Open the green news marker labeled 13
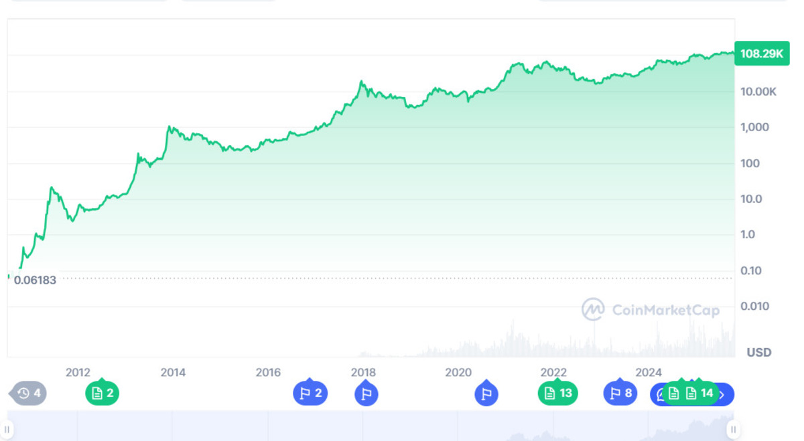Screen dimensions: 804x441 click(557, 393)
